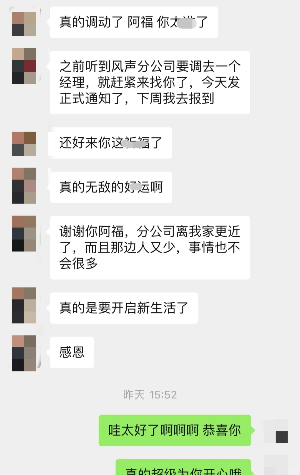Open profile avatar beside "真的无敌的好运啊"

pyautogui.click(x=24, y=186)
